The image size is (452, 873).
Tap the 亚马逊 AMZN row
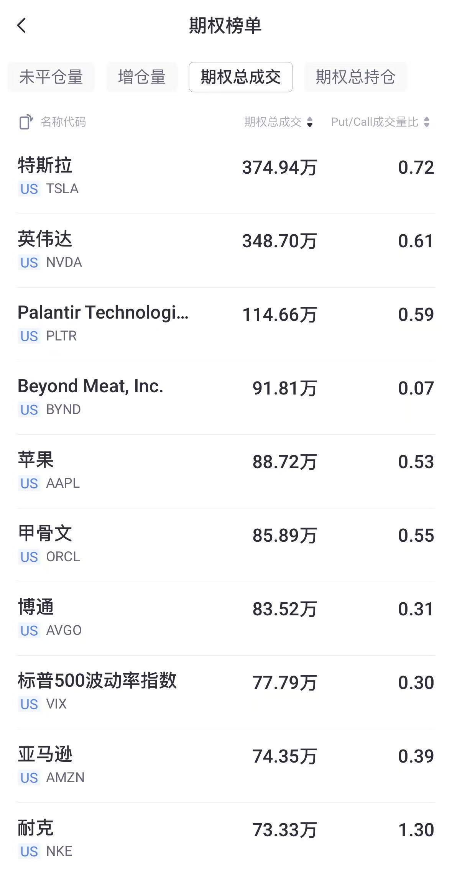(x=226, y=766)
